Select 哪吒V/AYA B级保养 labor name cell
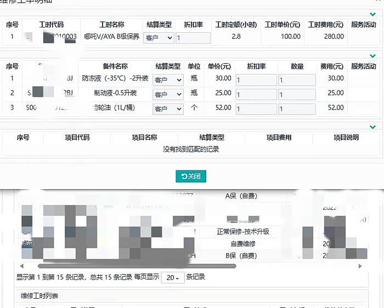The width and height of the screenshot is (384, 308). coord(112,37)
